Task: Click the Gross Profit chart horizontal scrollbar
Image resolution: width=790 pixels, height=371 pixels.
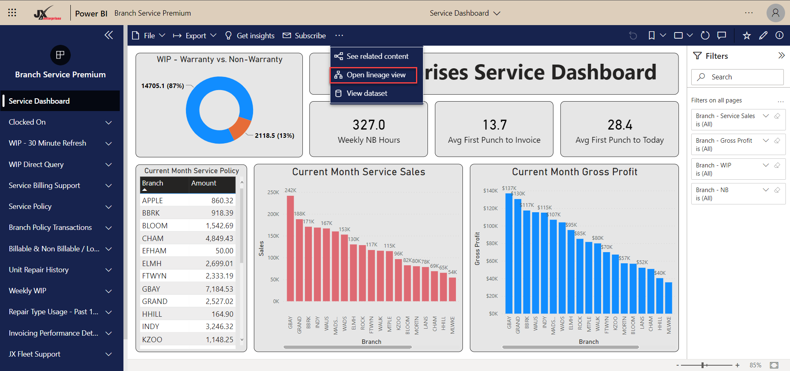Action: click(x=571, y=347)
